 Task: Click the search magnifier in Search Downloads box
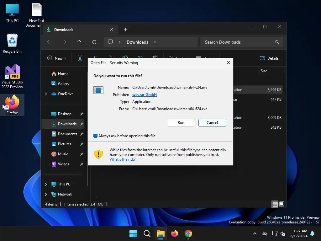click(277, 42)
